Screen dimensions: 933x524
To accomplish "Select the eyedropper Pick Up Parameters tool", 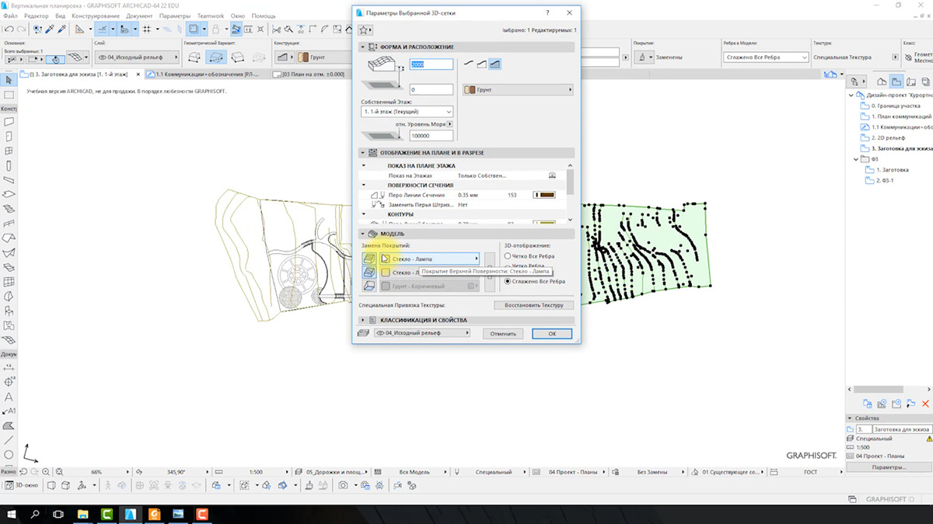I will click(x=49, y=29).
